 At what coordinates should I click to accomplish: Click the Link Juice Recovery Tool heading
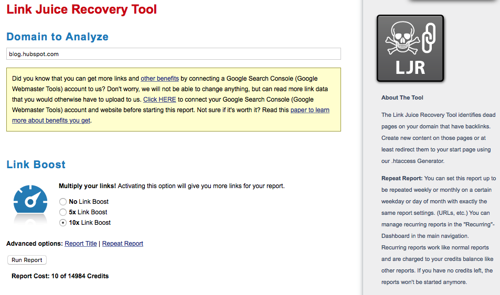coord(82,9)
